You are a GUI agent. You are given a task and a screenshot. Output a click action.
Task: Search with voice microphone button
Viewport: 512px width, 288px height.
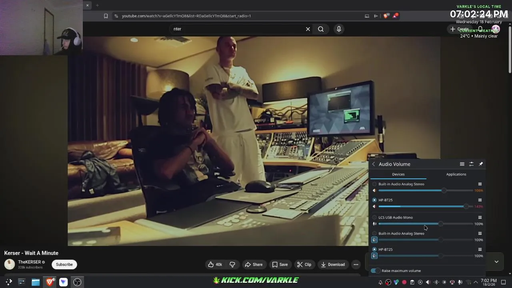coord(339,29)
